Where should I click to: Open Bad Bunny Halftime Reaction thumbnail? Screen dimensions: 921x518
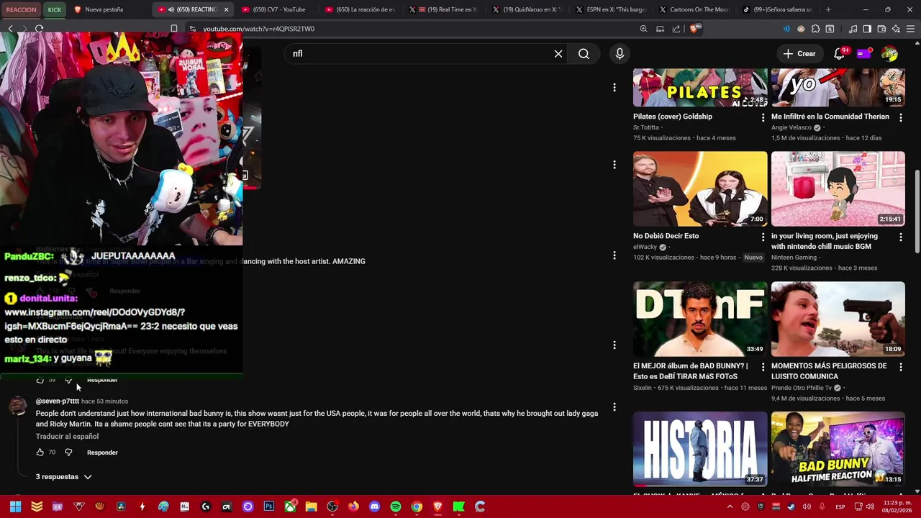pyautogui.click(x=838, y=449)
